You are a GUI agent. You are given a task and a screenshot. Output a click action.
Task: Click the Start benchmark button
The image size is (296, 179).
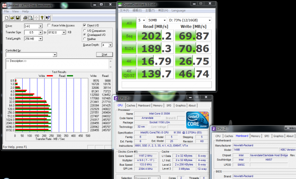pos(105,54)
